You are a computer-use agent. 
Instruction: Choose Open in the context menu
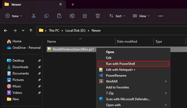133,52
